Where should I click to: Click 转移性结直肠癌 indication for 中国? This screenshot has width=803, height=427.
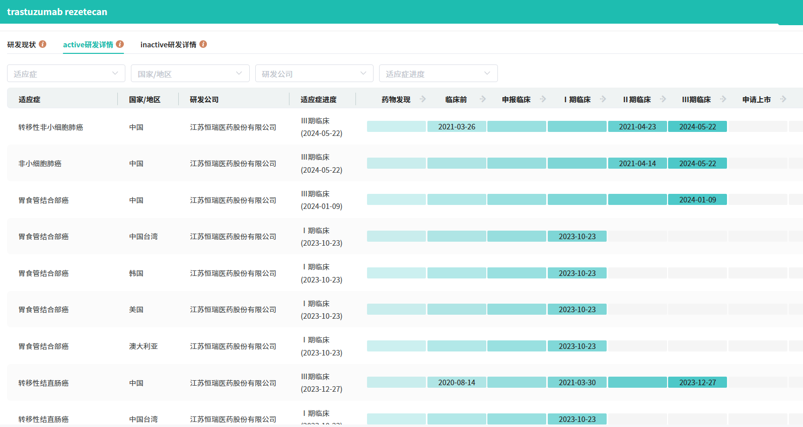[x=44, y=383]
